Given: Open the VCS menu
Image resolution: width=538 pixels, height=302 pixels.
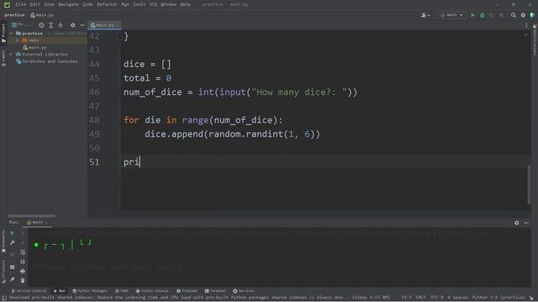Looking at the screenshot, I should click(x=153, y=4).
